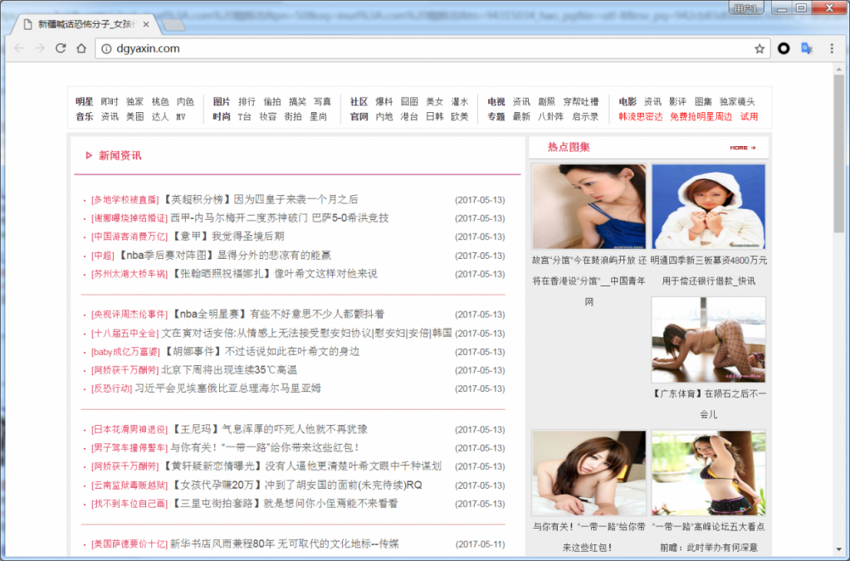Open the 音乐 navigation menu item
Screen dimensions: 850x561
84,116
